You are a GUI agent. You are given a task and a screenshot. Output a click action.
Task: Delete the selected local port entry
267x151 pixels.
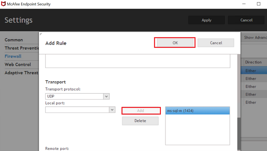point(140,121)
